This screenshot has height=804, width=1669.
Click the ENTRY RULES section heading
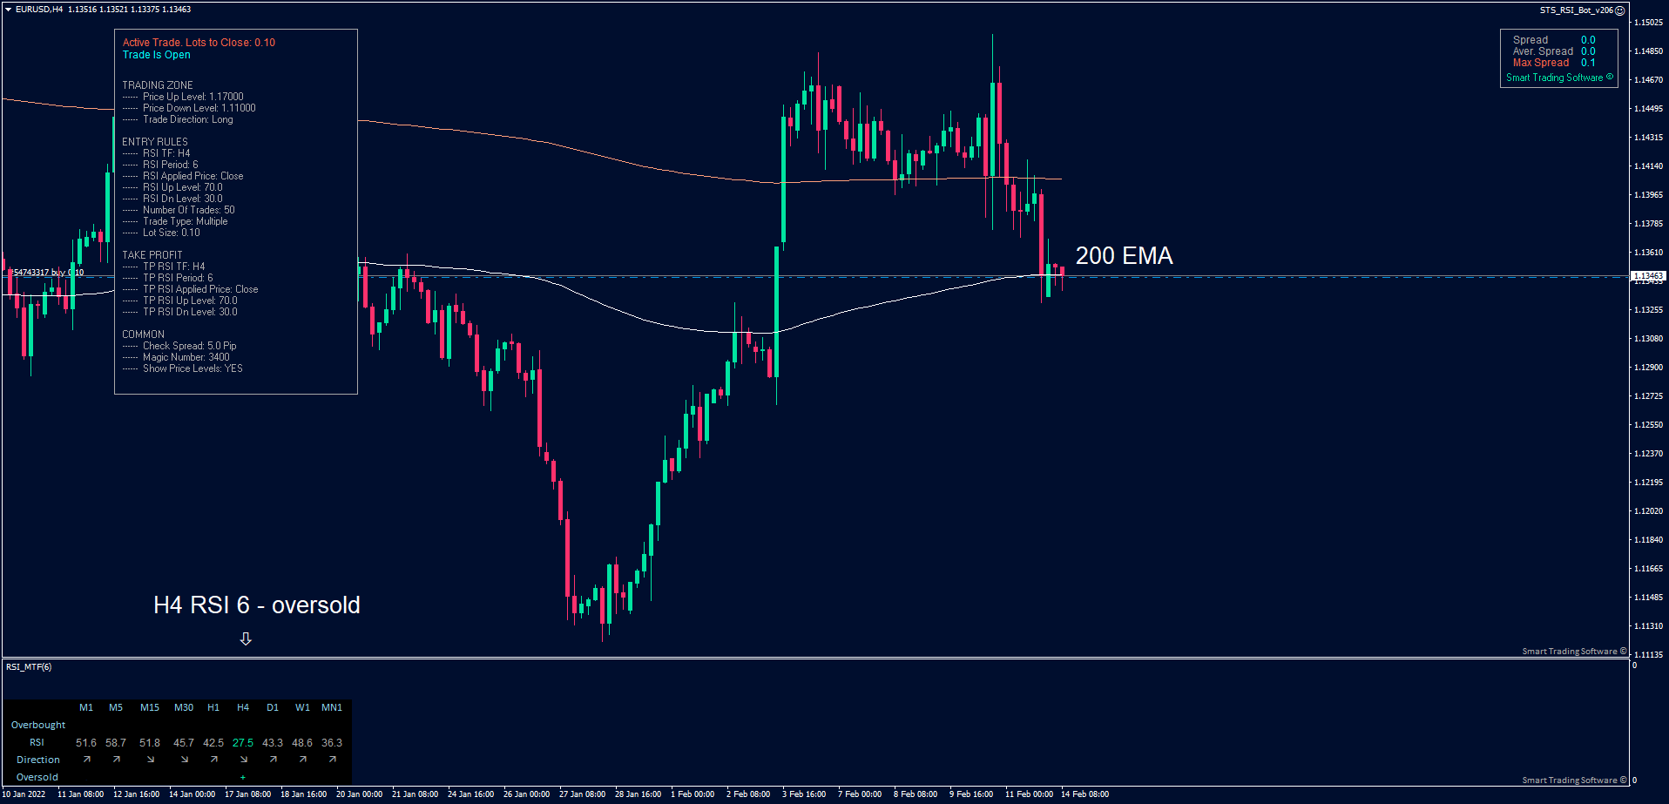coord(155,142)
